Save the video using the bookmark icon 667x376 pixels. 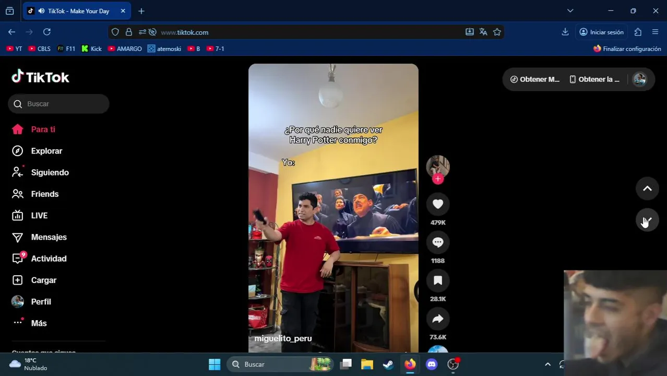[x=438, y=280]
